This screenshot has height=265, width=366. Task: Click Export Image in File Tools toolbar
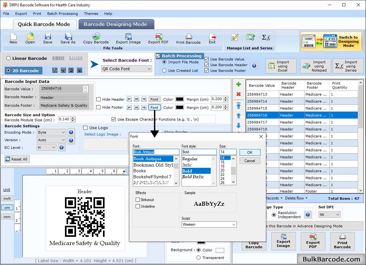128,38
